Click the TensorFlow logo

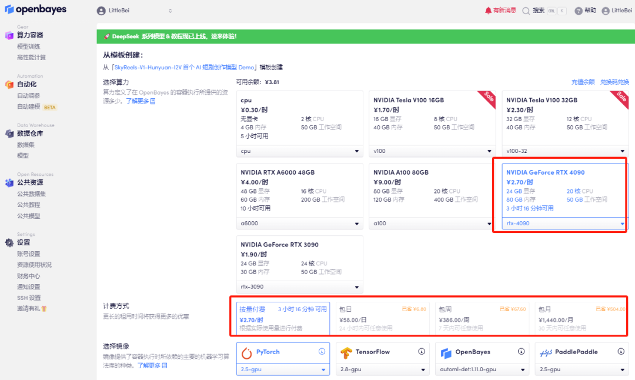click(346, 353)
